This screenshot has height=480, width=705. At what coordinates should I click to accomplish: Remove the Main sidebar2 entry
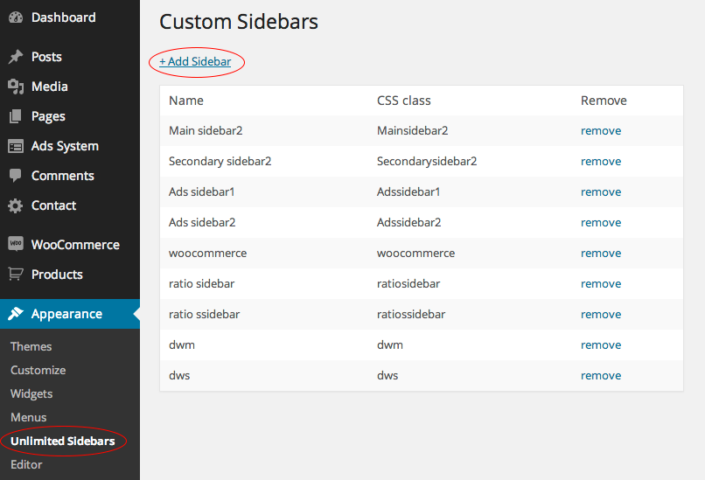601,131
